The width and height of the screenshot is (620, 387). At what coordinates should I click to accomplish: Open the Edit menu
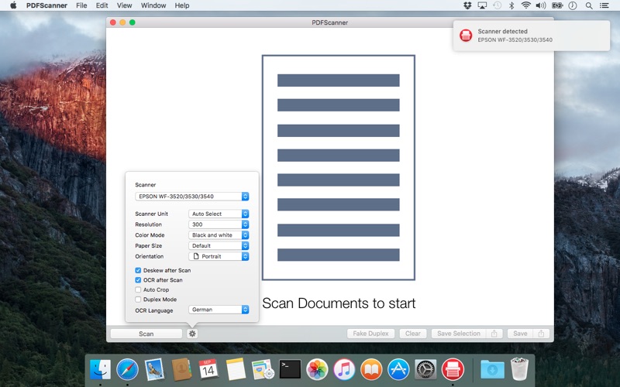click(102, 5)
